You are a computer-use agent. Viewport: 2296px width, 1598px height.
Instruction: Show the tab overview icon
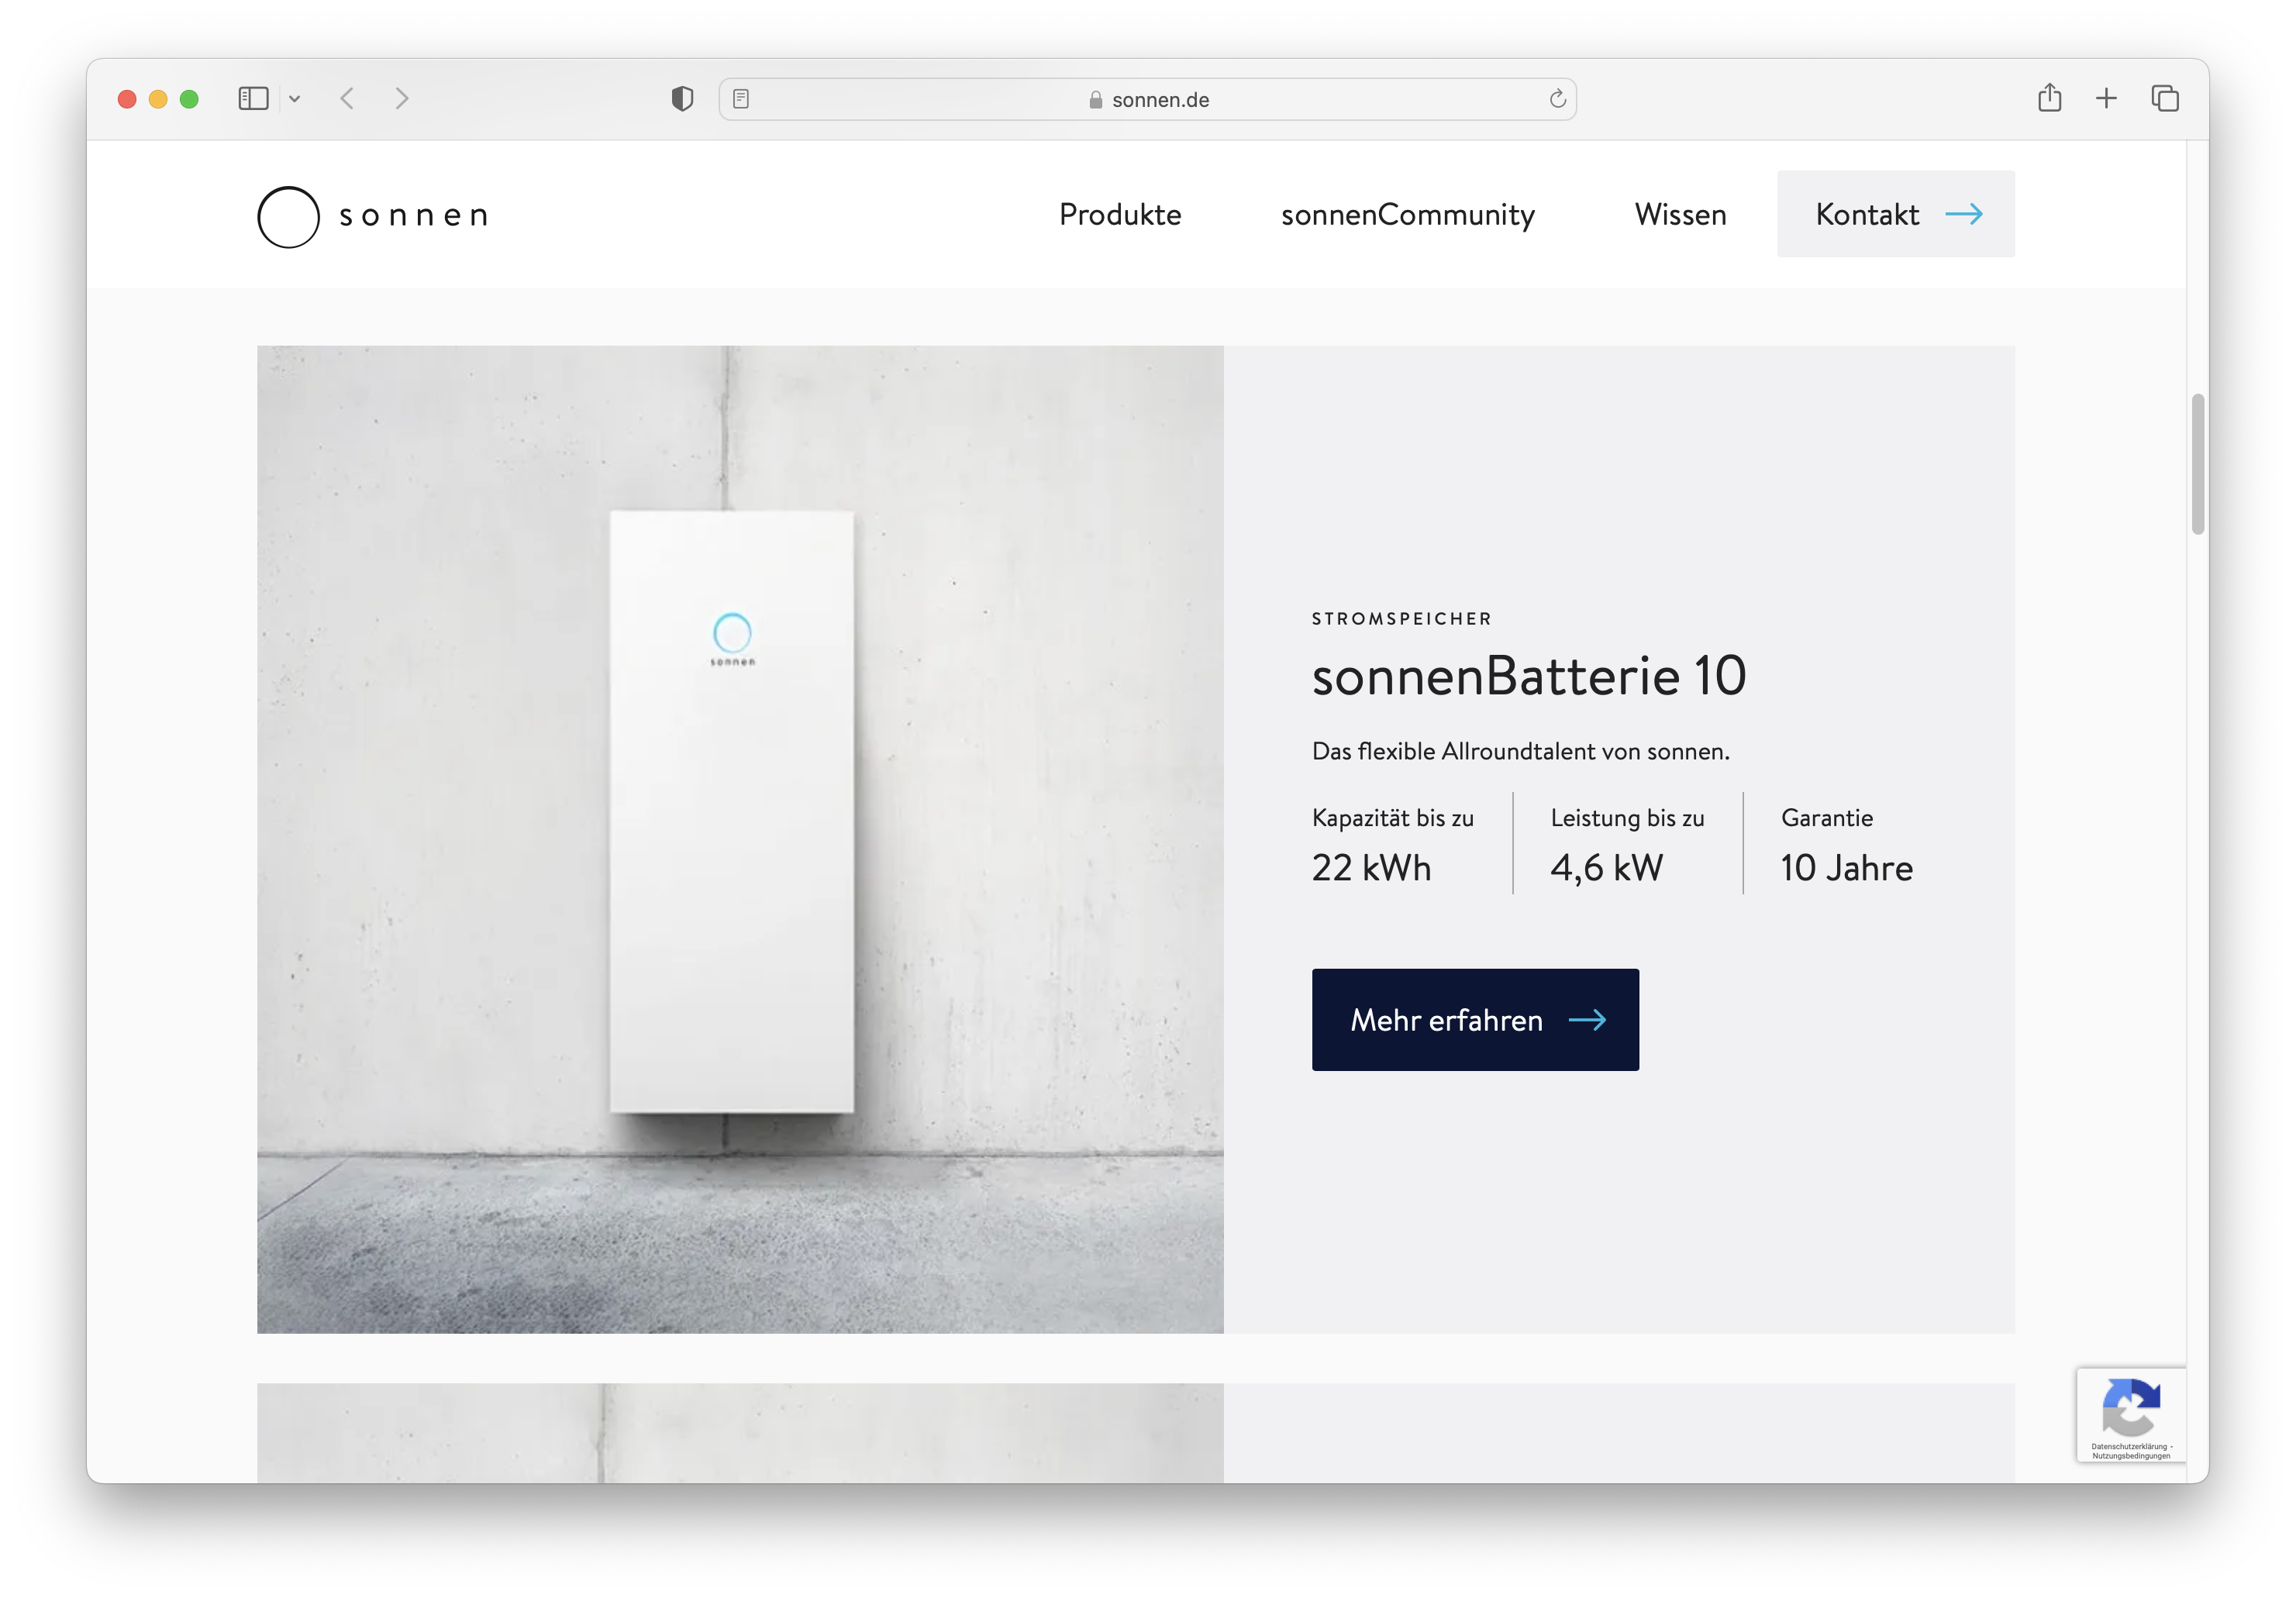pyautogui.click(x=2165, y=98)
